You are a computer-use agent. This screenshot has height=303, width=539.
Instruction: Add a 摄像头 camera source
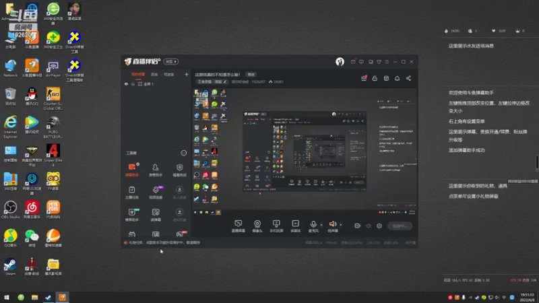point(257,226)
